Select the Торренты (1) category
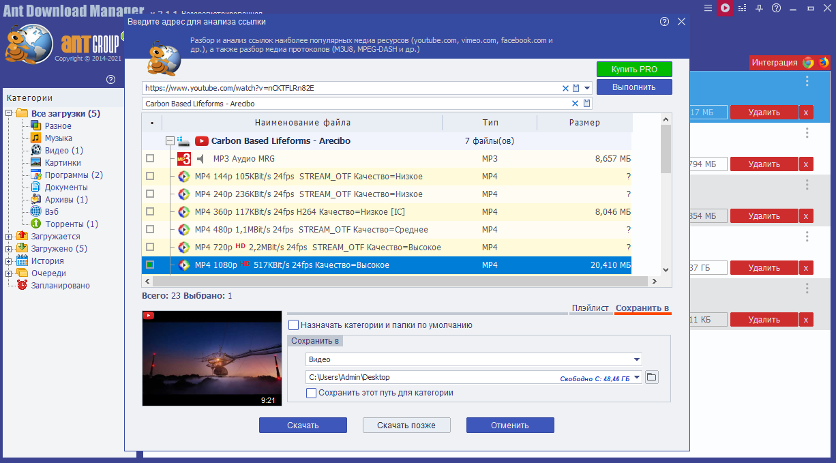This screenshot has width=836, height=463. click(x=72, y=224)
